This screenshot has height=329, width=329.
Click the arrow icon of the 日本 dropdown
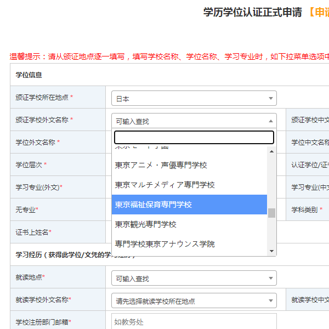point(270,99)
